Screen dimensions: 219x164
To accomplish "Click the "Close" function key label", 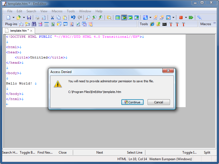I will [63, 153].
